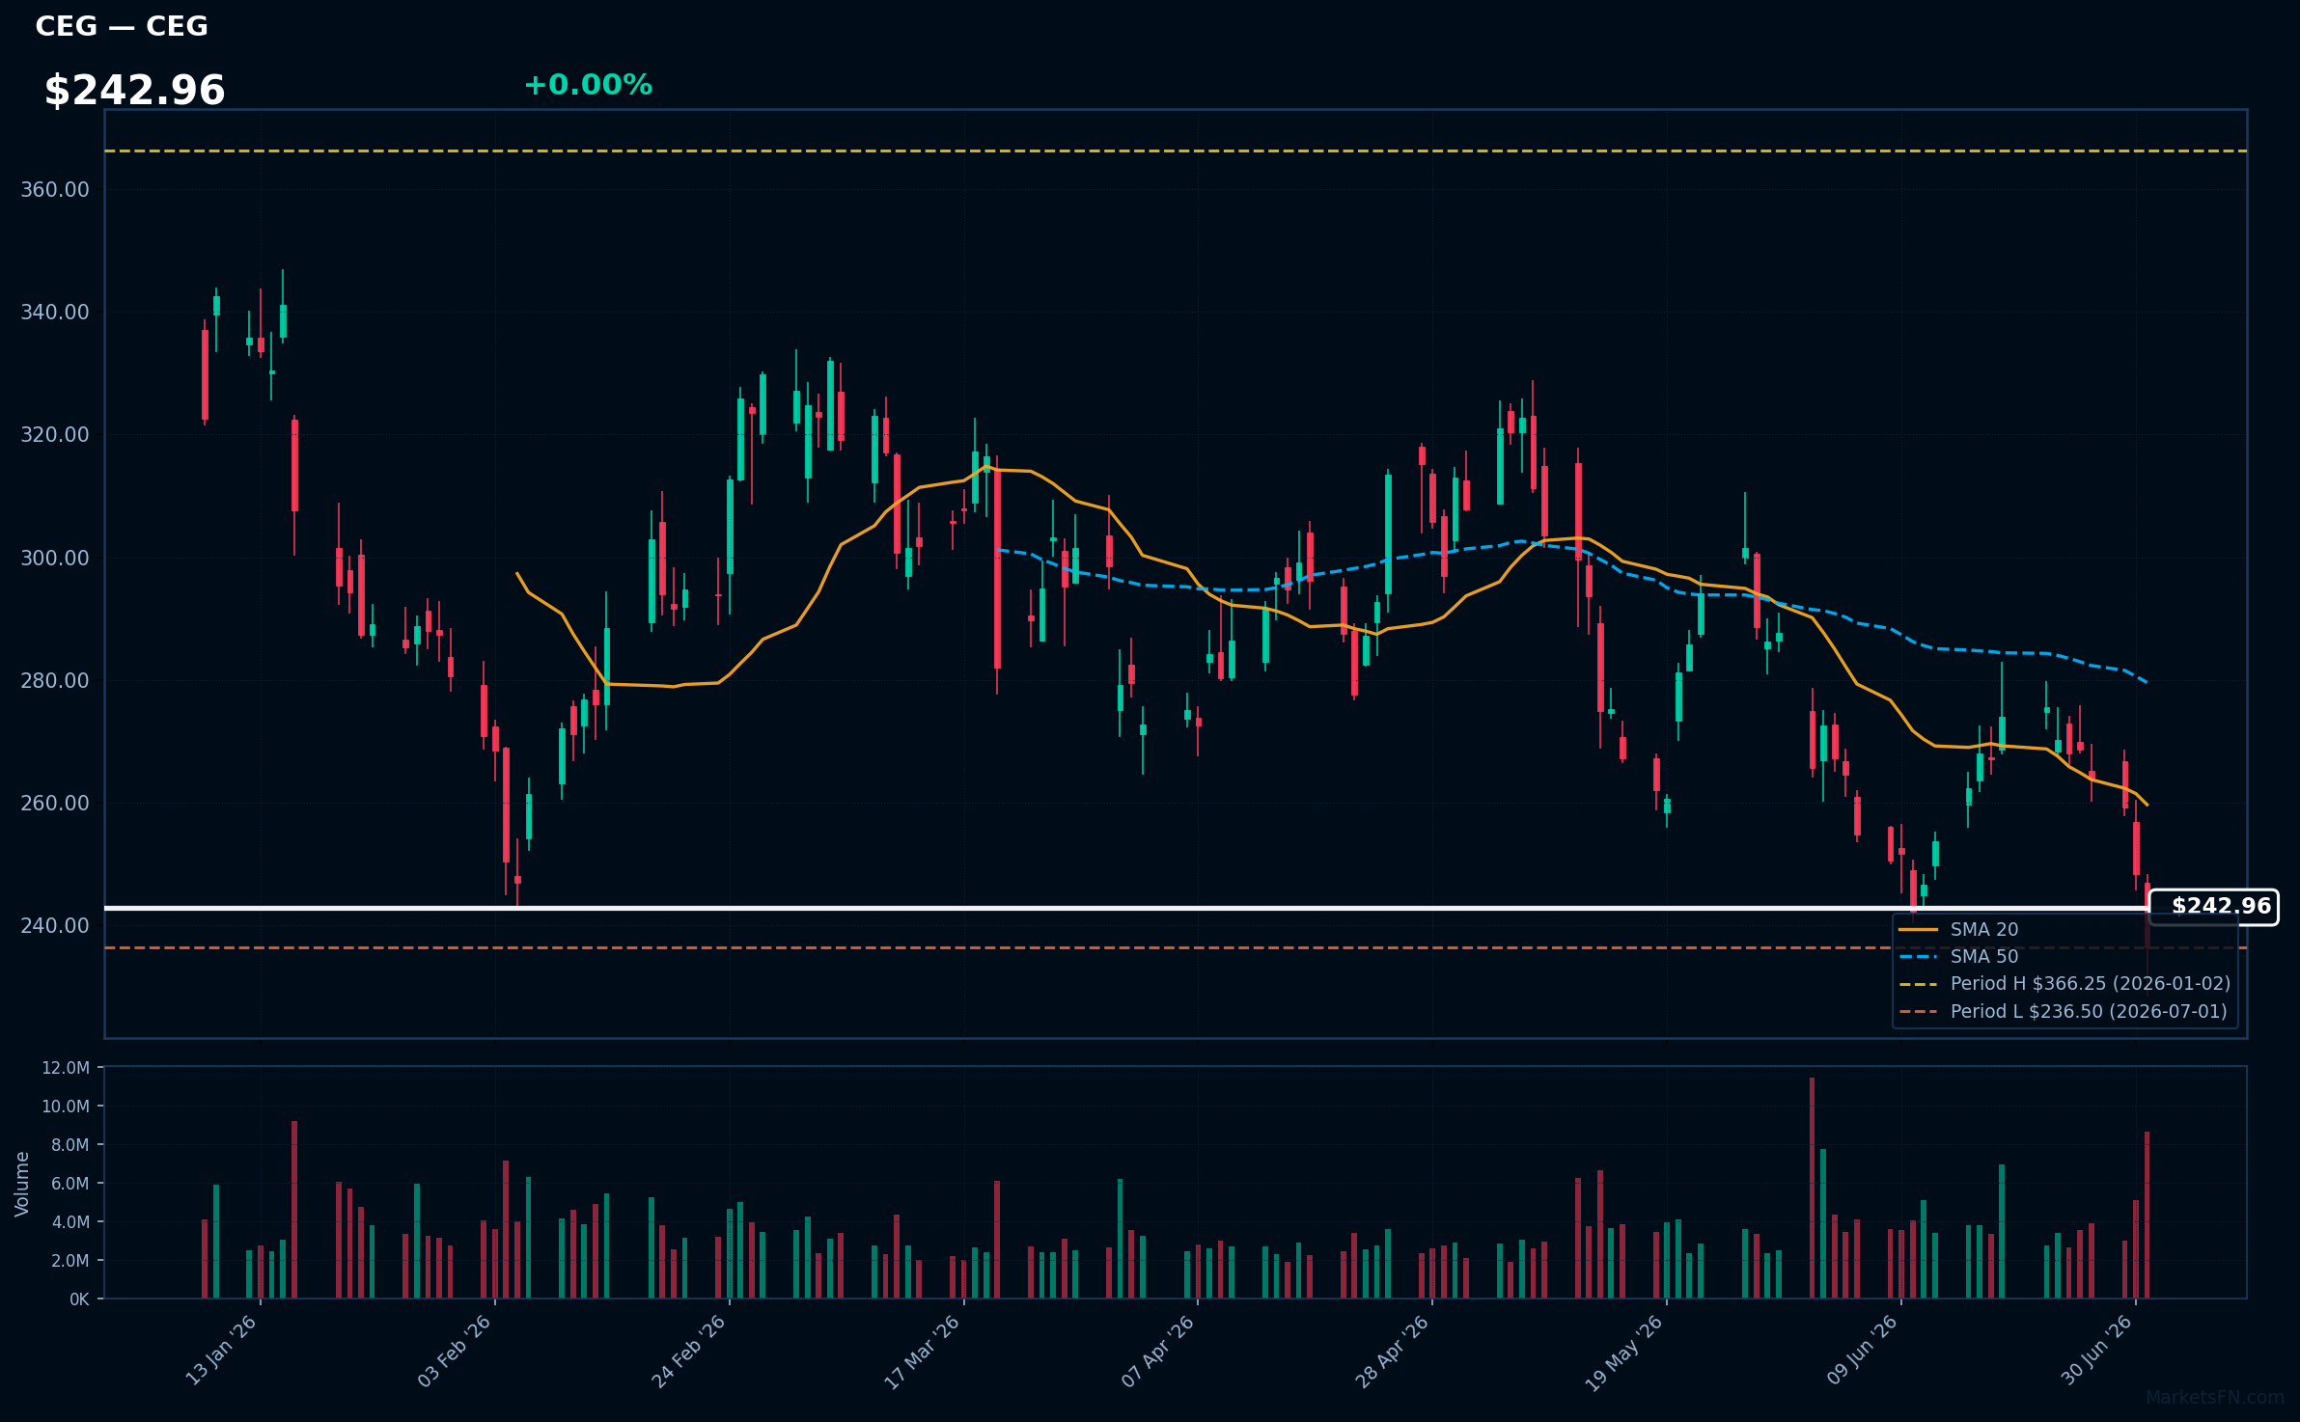Select the SMA 20 legend entry
This screenshot has height=1422, width=2300.
[x=1958, y=930]
